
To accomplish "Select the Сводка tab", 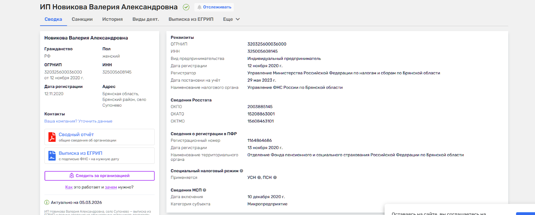I will click(x=53, y=19).
